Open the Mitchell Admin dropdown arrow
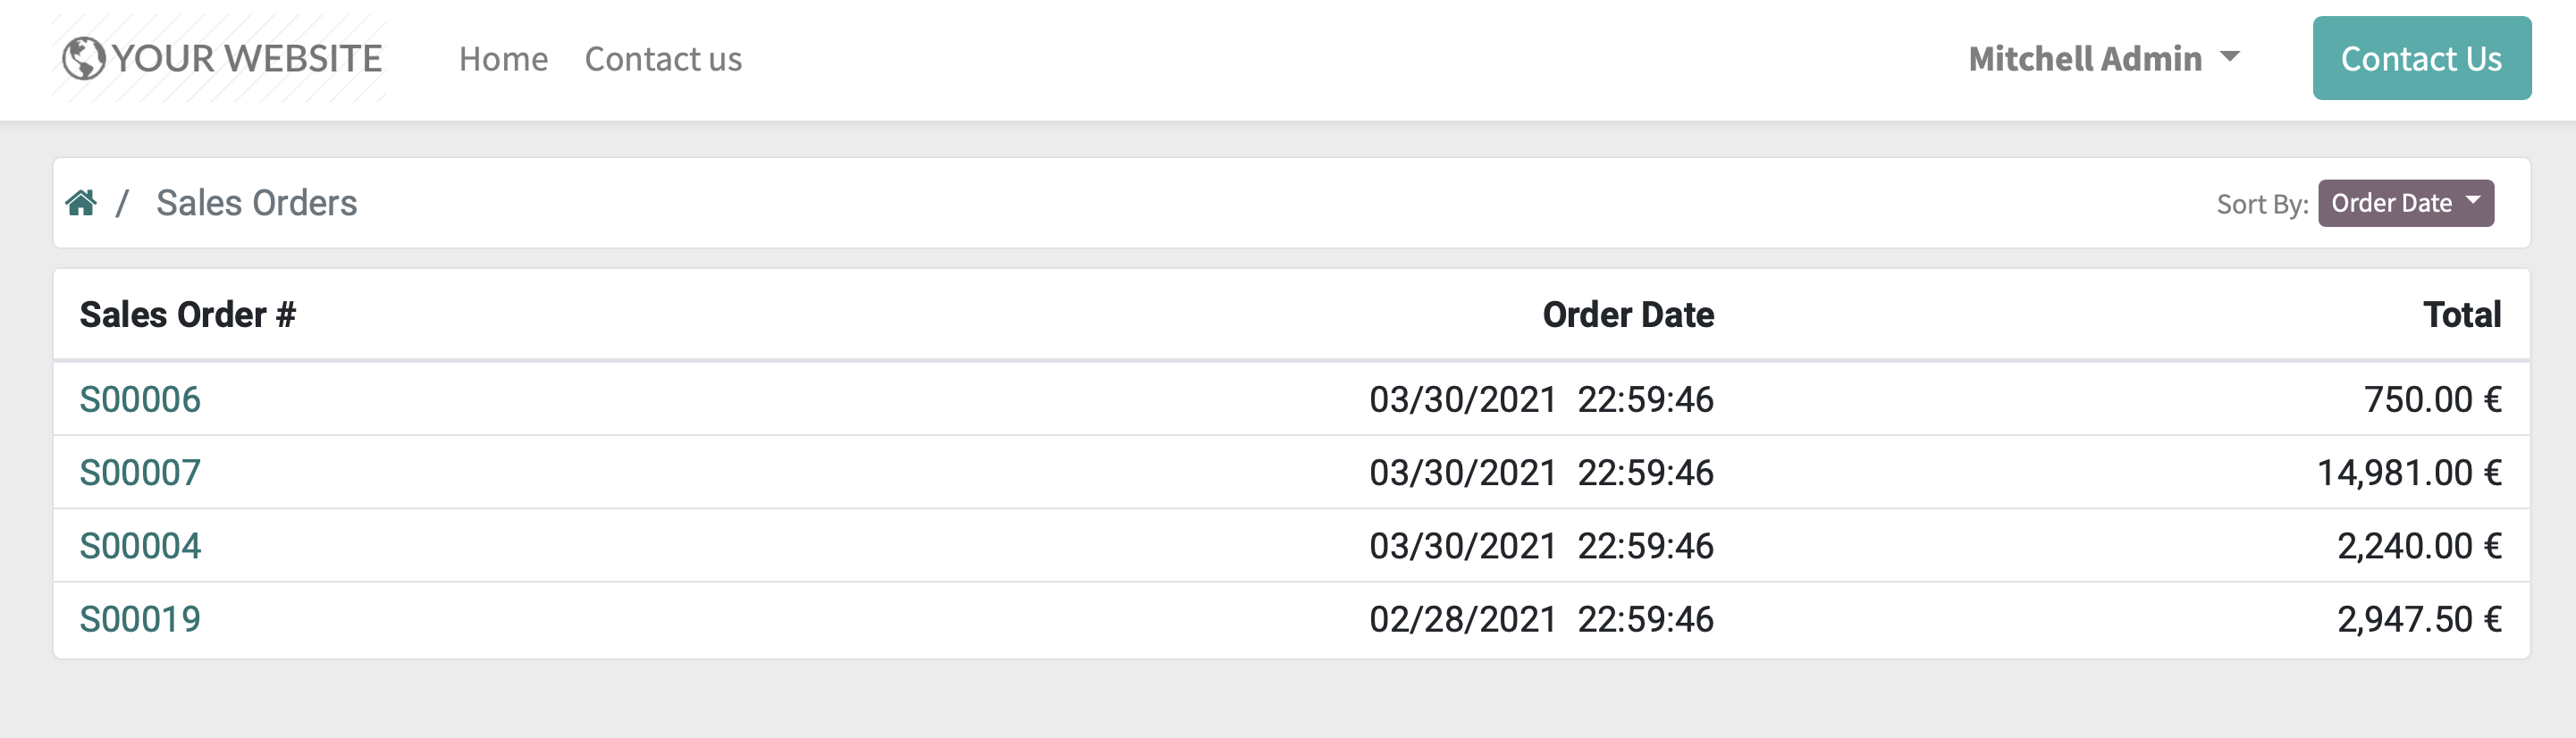This screenshot has height=738, width=2576. (2230, 58)
